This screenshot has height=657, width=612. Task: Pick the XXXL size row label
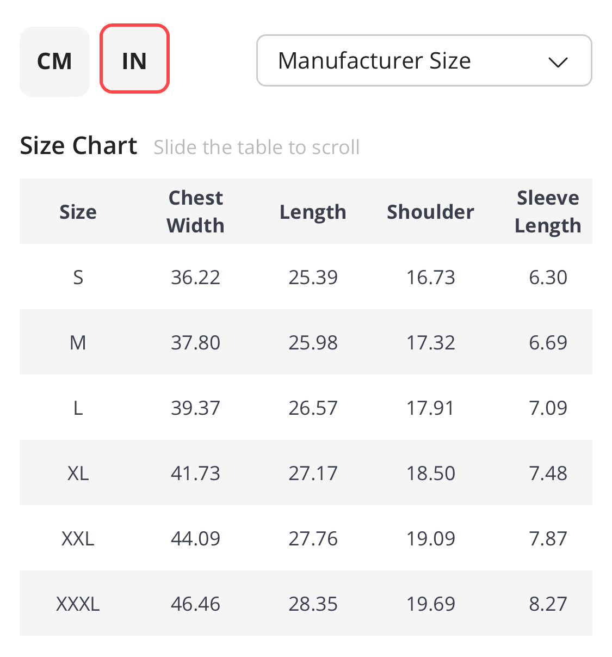click(78, 604)
